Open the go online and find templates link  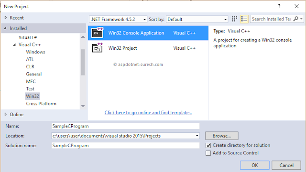[x=148, y=113]
